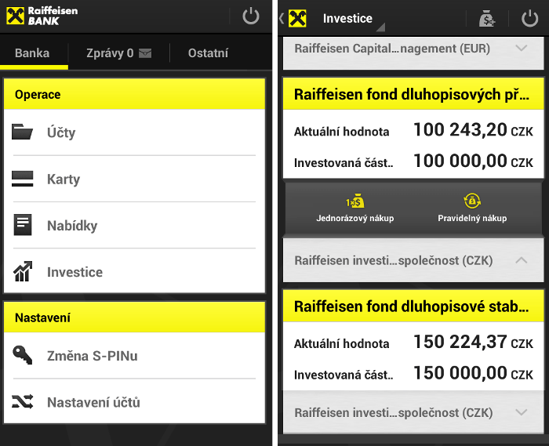This screenshot has height=446, width=549.
Task: Open Nabídky menu item
Action: coord(134,225)
